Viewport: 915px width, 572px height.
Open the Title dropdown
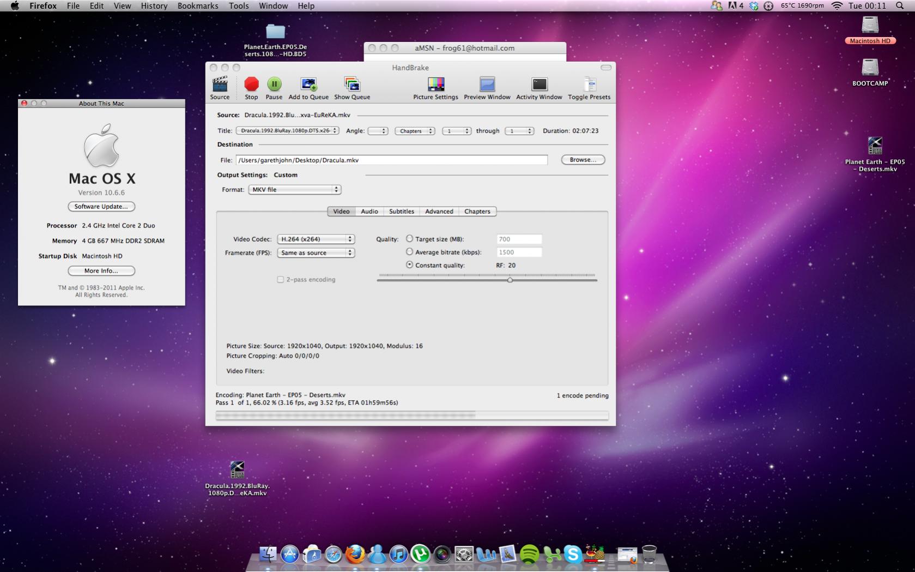(287, 131)
